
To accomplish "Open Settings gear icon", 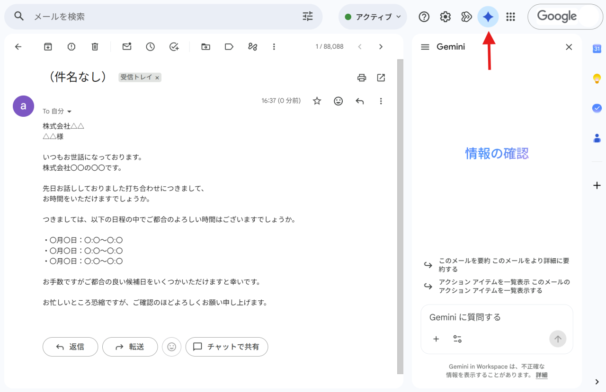I will [446, 17].
